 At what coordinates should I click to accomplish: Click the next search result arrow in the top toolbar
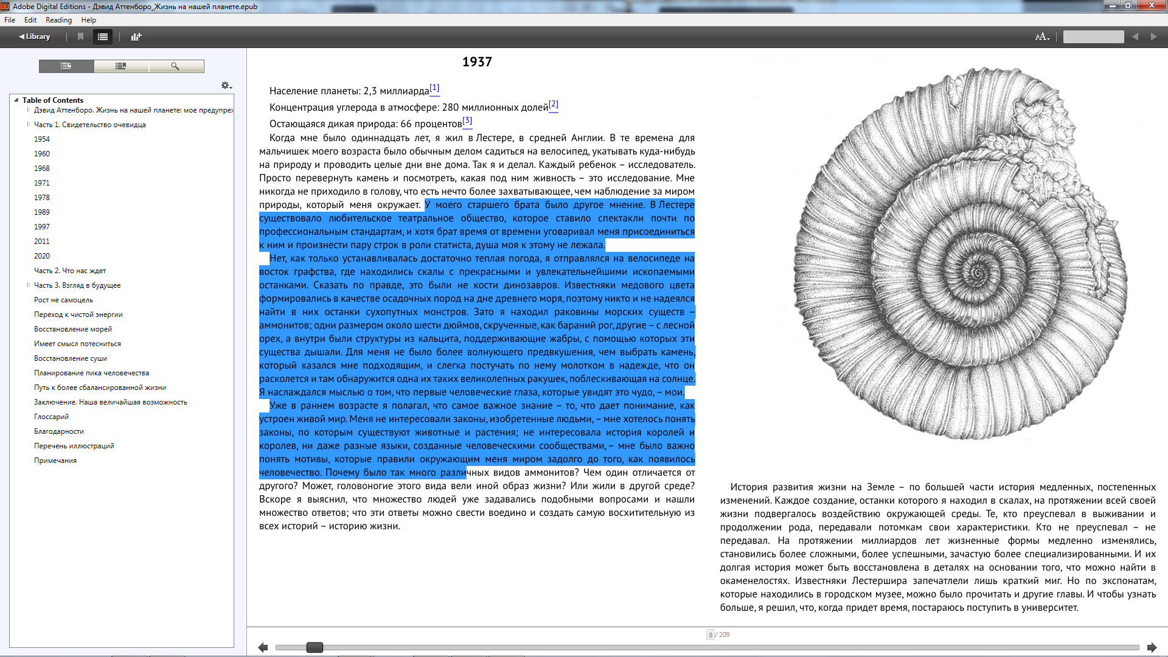click(1153, 36)
